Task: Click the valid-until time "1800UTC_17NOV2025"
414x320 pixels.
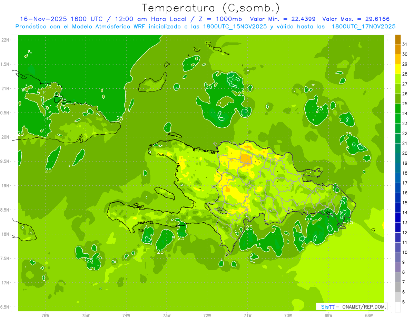Action: pos(364,26)
